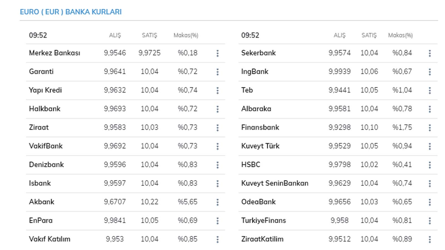This screenshot has width=445, height=250.
Task: Open the HSBC row's three-dot menu
Action: pos(430,165)
